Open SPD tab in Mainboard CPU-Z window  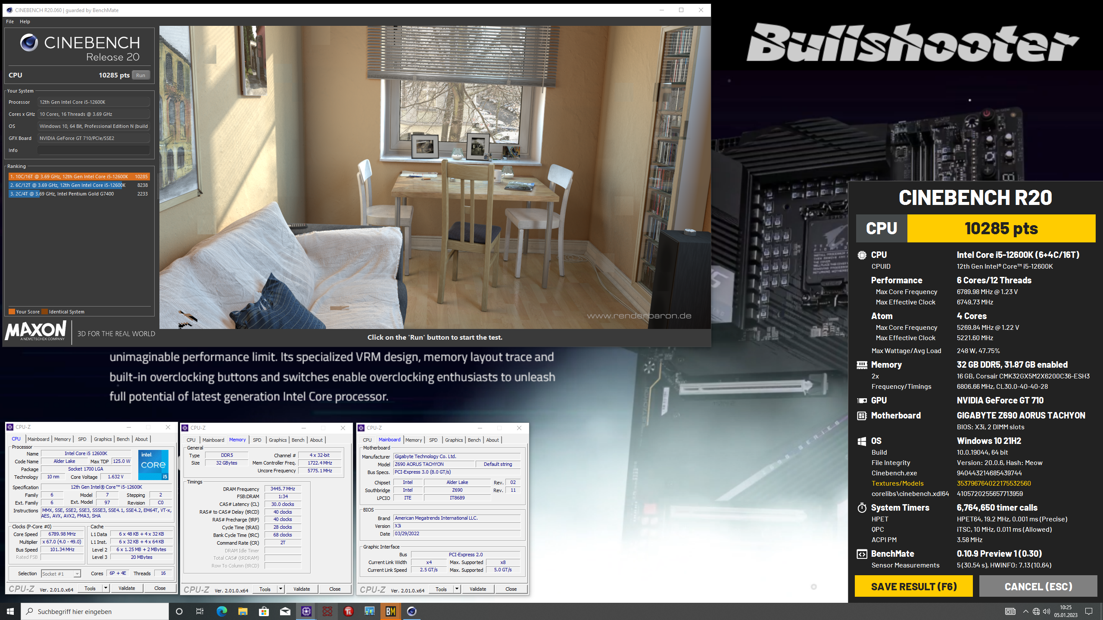point(433,440)
